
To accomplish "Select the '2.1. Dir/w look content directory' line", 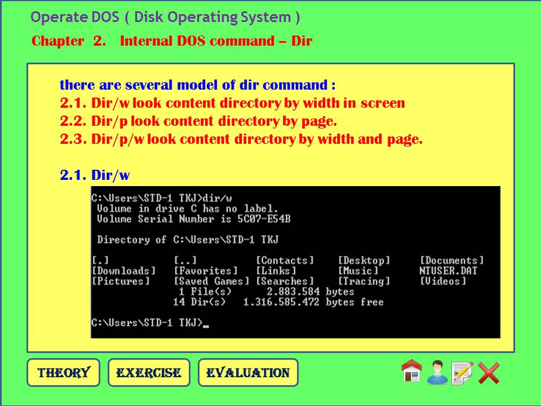I will point(232,103).
